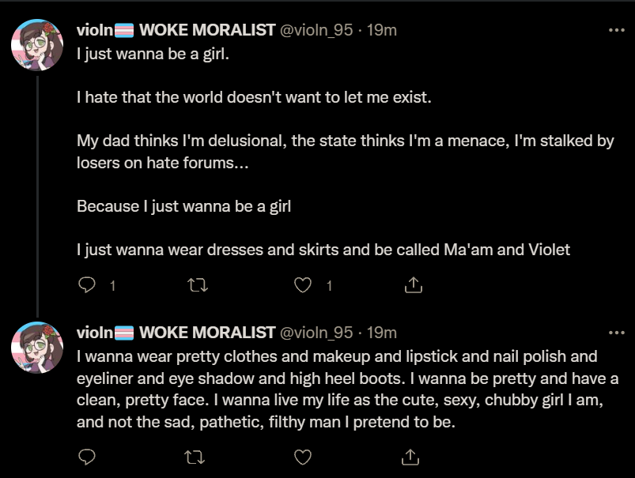Open the 19m timestamp on first tweet
Image resolution: width=635 pixels, height=478 pixels.
click(x=381, y=30)
